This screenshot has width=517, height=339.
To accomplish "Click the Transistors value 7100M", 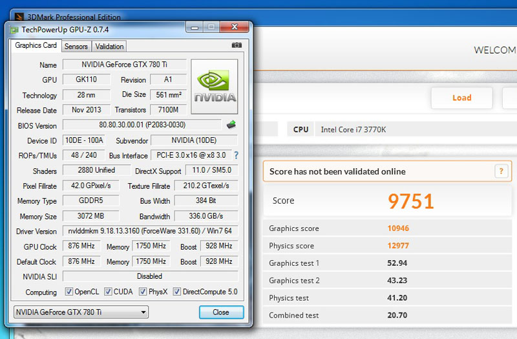I will point(168,110).
